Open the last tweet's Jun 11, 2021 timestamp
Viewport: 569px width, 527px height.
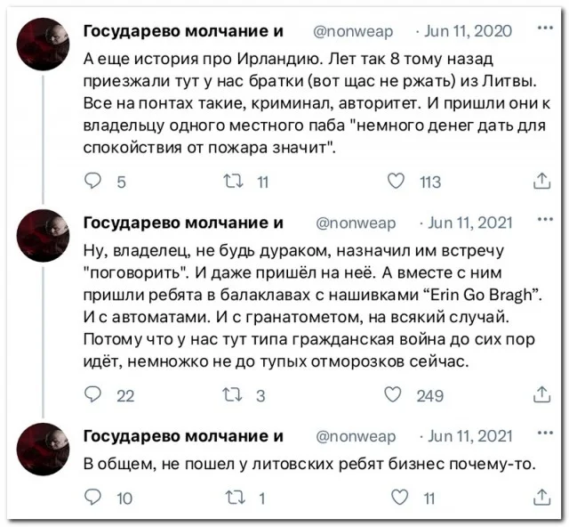[x=469, y=435]
